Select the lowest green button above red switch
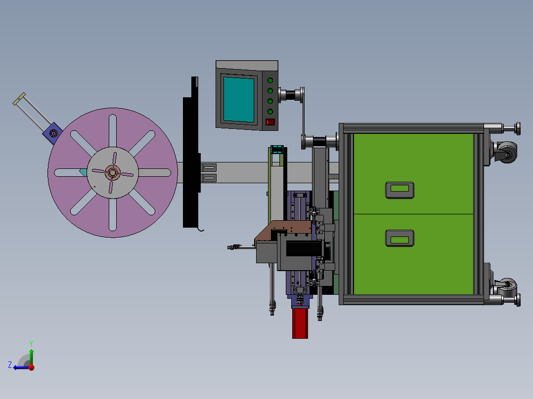 [270, 112]
